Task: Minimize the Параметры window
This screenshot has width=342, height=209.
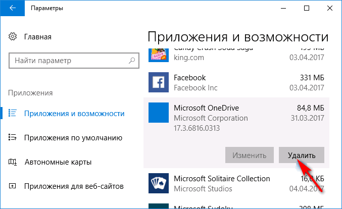Action: 283,8
